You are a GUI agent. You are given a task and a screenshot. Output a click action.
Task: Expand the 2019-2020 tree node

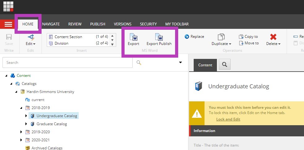(21, 132)
